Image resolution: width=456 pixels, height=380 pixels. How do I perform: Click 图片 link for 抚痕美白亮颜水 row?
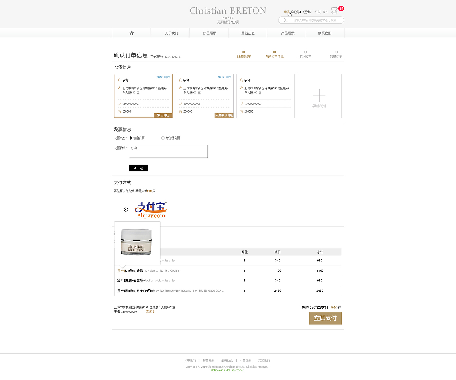(120, 281)
